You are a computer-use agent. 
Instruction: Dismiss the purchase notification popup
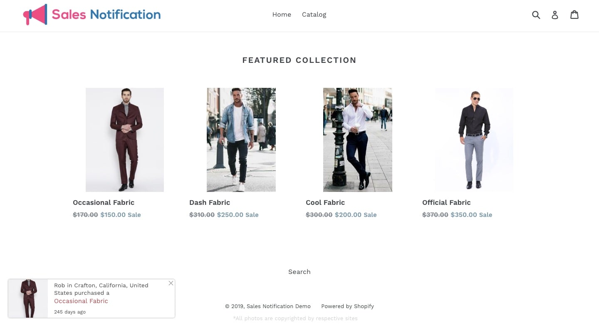tap(171, 283)
